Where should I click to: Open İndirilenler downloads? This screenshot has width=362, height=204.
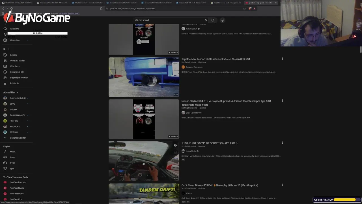tap(14, 83)
